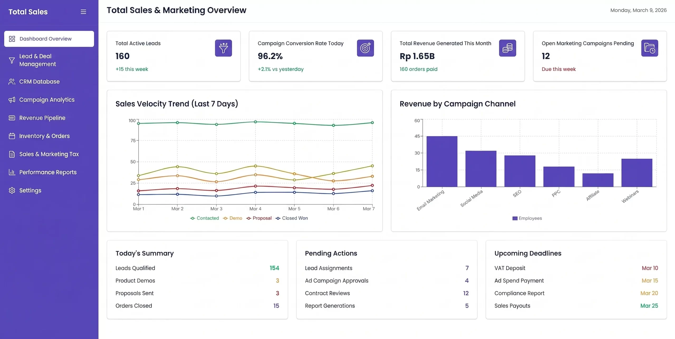Click the Product Demos summary row

(197, 281)
